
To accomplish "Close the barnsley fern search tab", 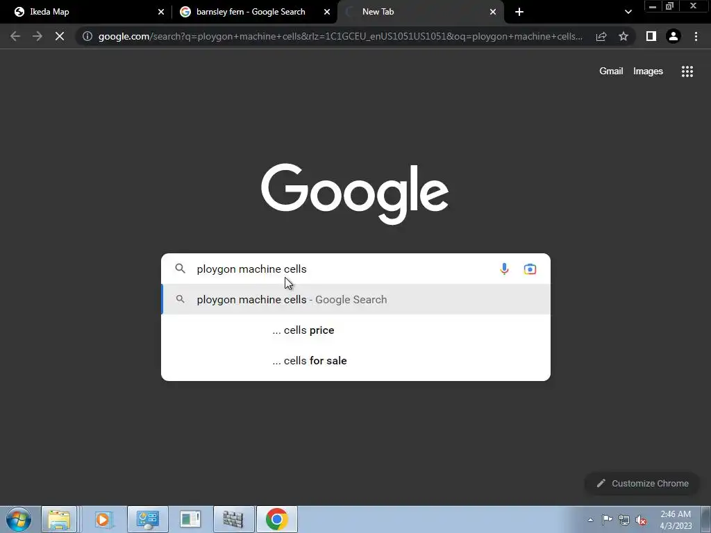I will pyautogui.click(x=327, y=12).
